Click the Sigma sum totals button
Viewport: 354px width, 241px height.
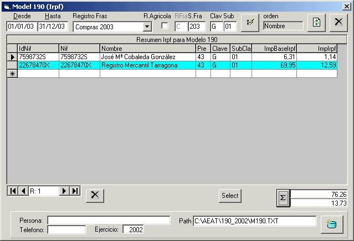[x=283, y=198]
